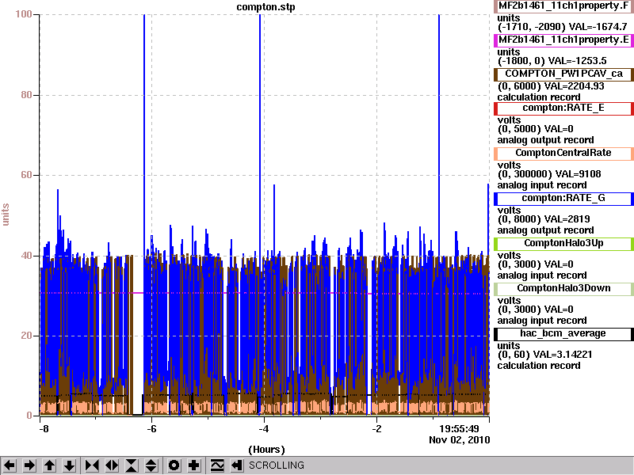Select the ComptonHalo3Down curve legend

[x=563, y=288]
